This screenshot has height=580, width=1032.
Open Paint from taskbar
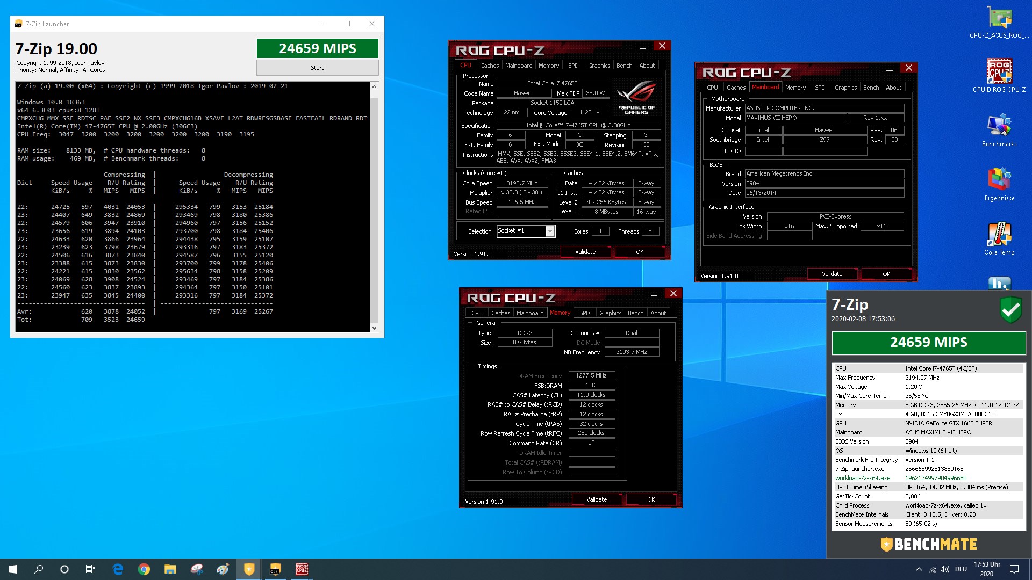(223, 569)
